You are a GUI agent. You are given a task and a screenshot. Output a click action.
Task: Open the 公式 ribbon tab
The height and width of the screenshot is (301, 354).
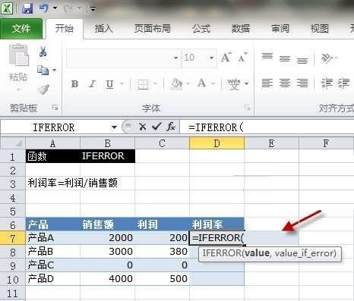coord(201,28)
